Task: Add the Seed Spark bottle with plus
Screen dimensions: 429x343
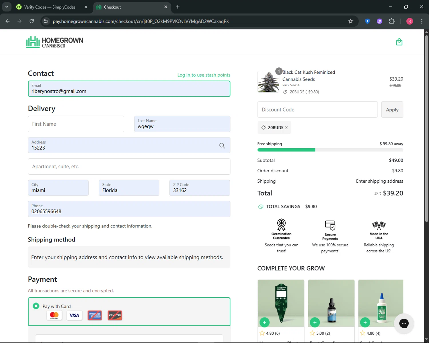Action: click(x=365, y=322)
